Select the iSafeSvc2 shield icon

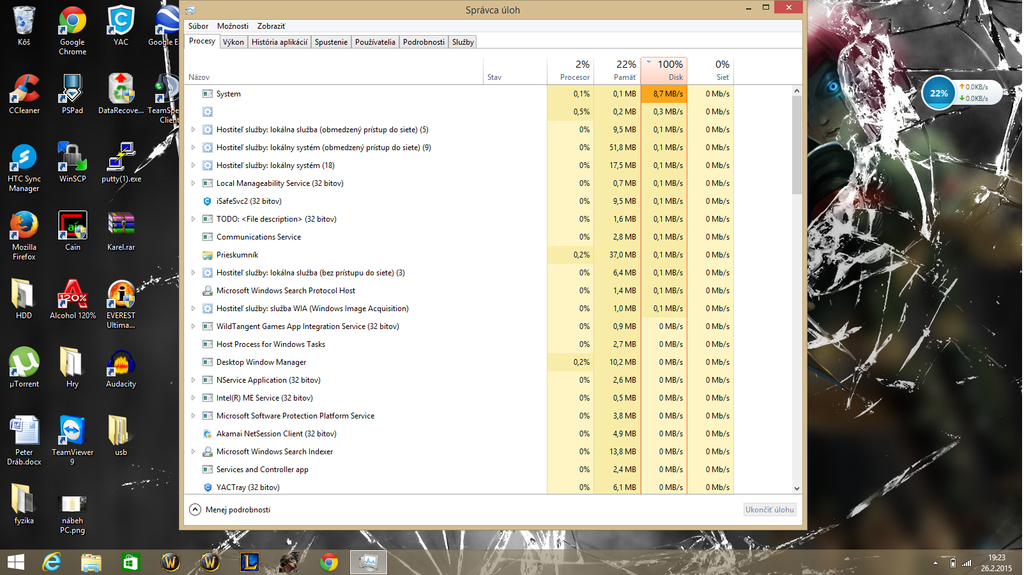click(208, 201)
